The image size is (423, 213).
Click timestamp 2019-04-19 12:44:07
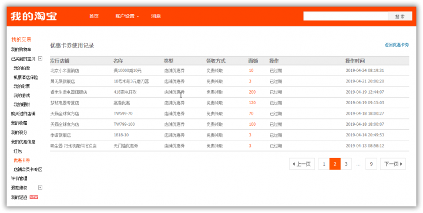[x=365, y=92]
